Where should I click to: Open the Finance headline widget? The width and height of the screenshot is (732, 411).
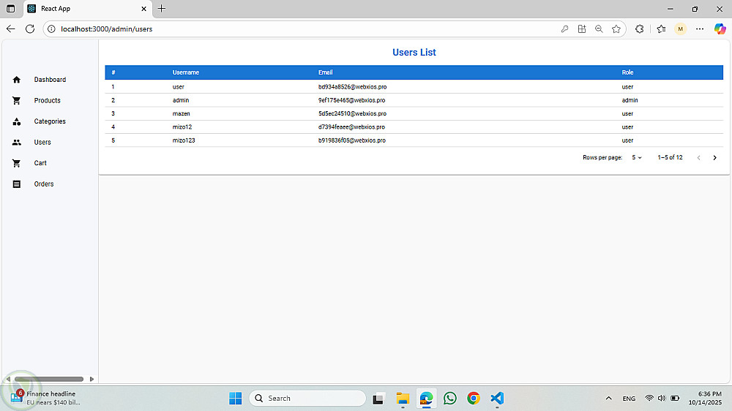(45, 398)
